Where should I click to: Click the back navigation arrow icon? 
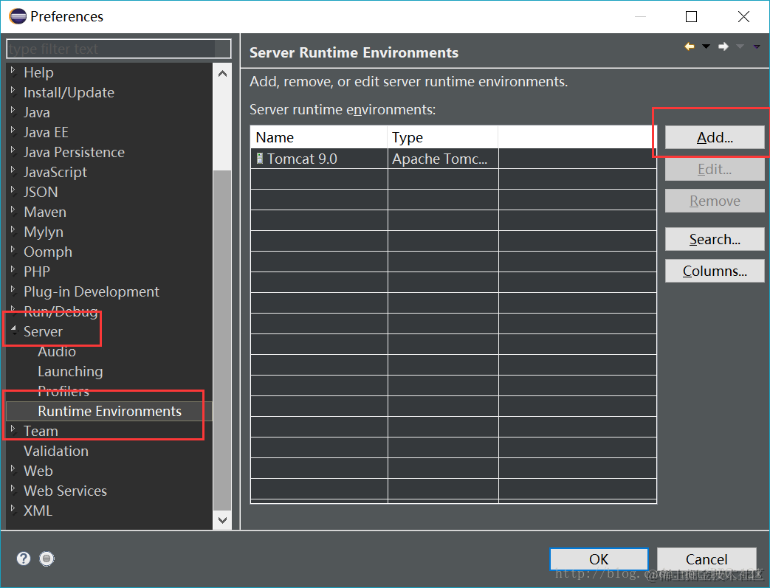point(690,46)
